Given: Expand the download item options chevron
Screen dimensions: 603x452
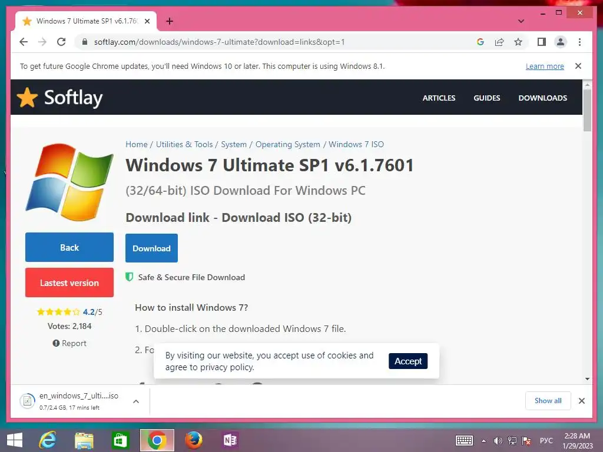Looking at the screenshot, I should coord(136,401).
